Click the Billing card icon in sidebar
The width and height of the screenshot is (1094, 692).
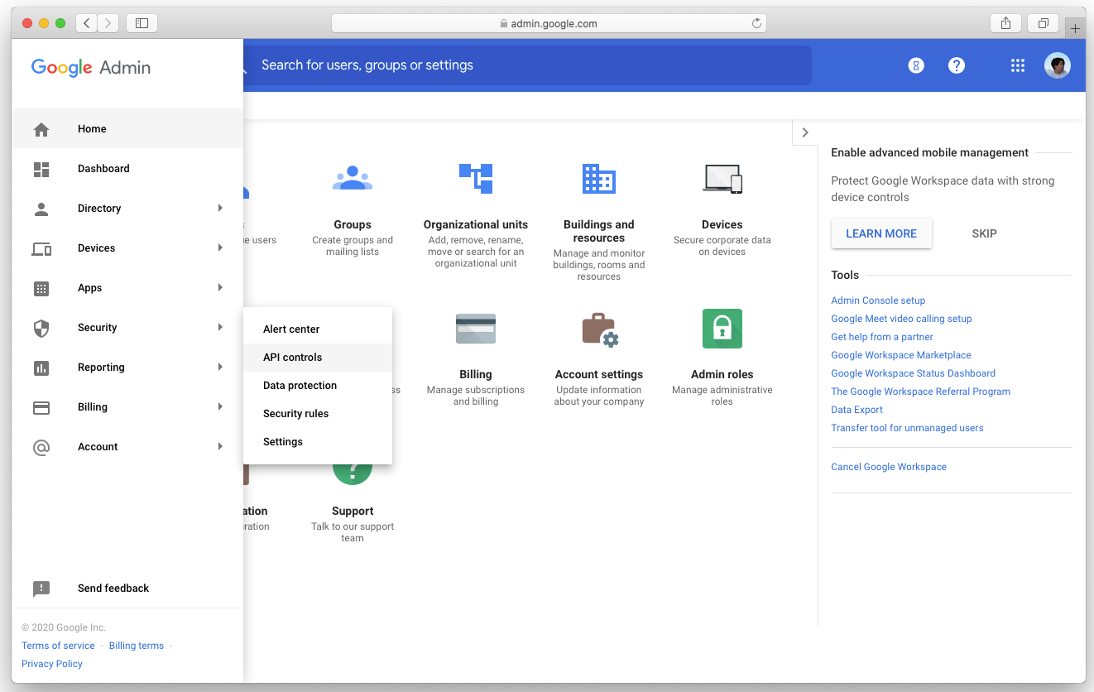click(x=41, y=407)
